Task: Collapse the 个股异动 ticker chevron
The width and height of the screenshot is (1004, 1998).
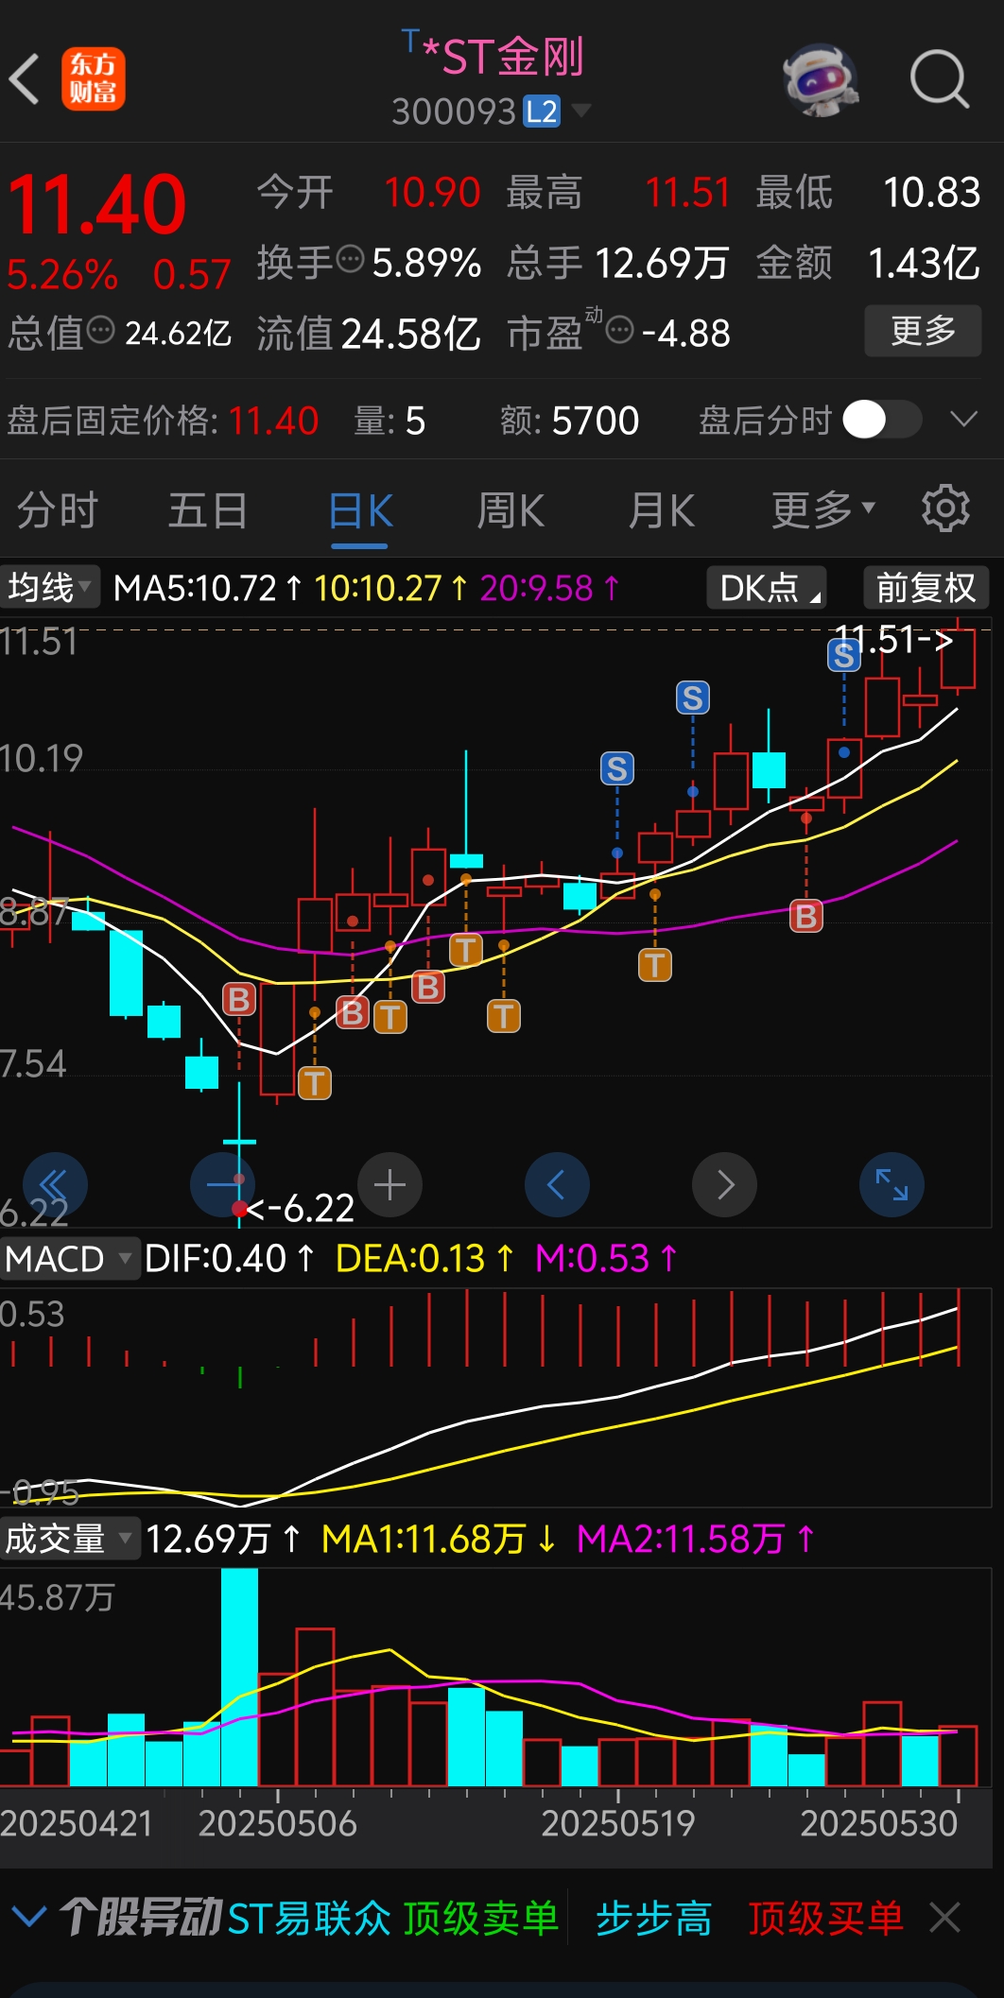Action: pos(29,1918)
